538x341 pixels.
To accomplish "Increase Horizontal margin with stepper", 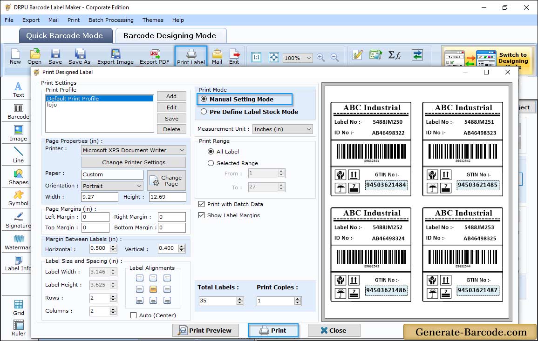I will tap(113, 246).
